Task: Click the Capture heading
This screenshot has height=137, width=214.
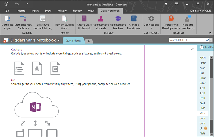Action: click(x=17, y=49)
